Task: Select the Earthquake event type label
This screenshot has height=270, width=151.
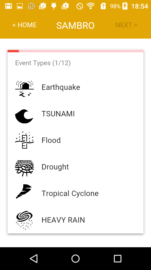Action: 61,87
